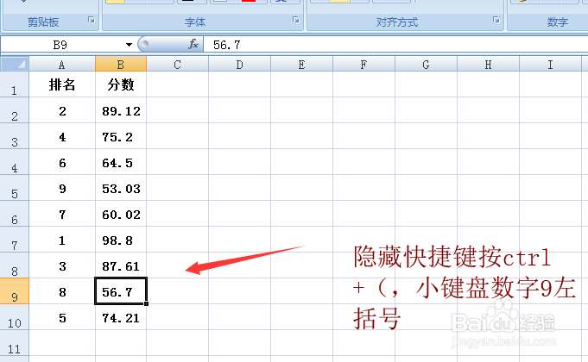Viewport: 588px width, 362px height.
Task: Click rank cell 1 in row 7
Action: (x=62, y=240)
